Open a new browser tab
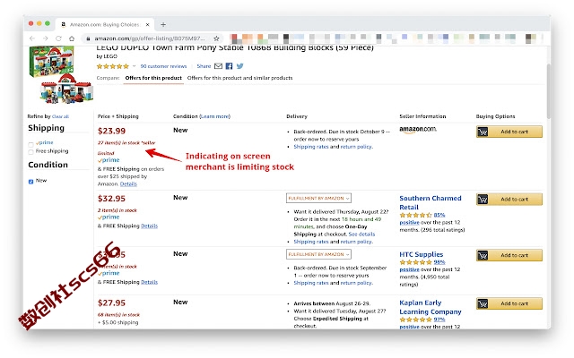Screen dimensions: 574x358 [x=163, y=24]
